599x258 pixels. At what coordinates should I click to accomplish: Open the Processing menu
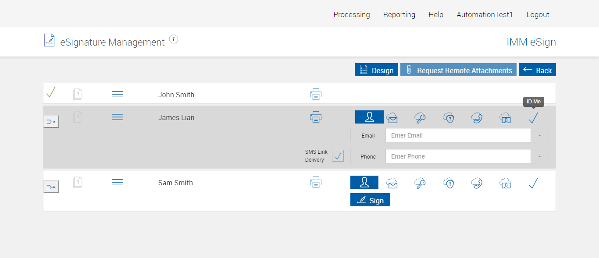tap(351, 14)
